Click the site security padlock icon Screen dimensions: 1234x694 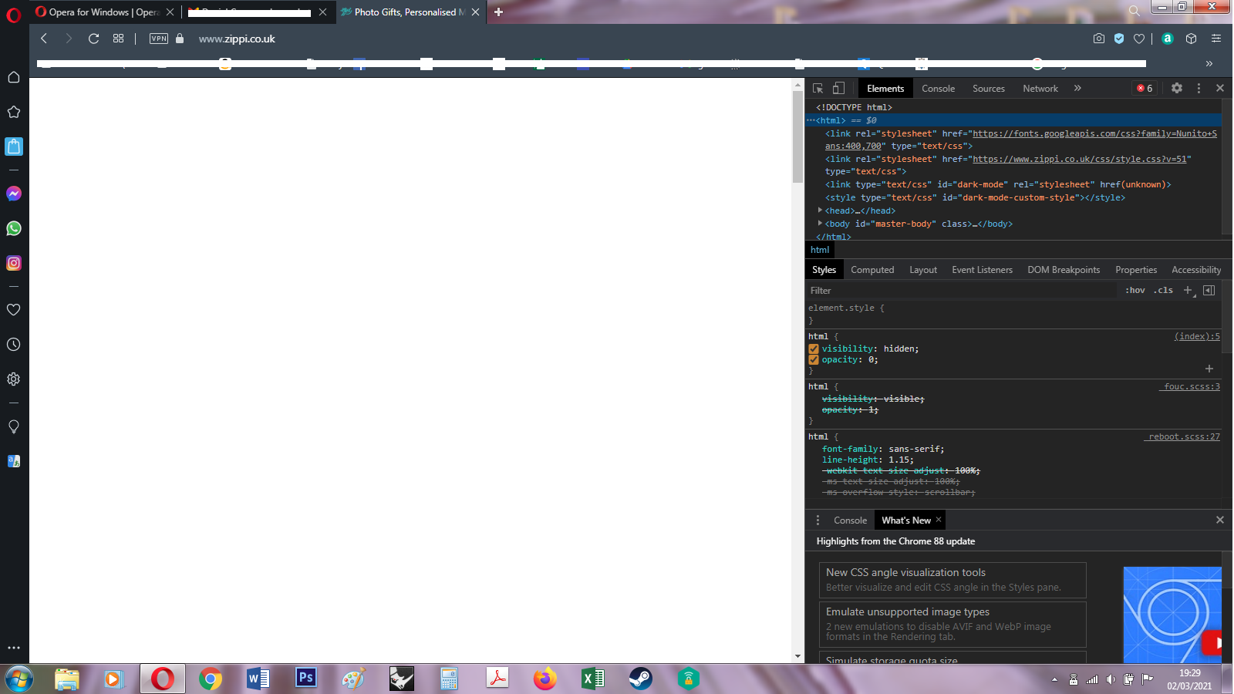coord(180,39)
